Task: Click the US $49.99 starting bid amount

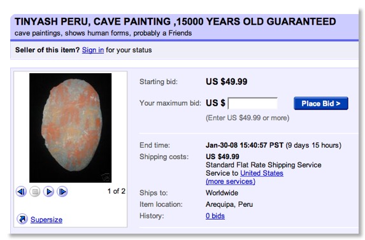Action: click(227, 81)
